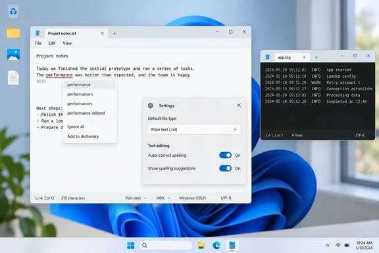This screenshot has width=379, height=253.
Task: Click Add to dictionary
Action: tap(89, 136)
